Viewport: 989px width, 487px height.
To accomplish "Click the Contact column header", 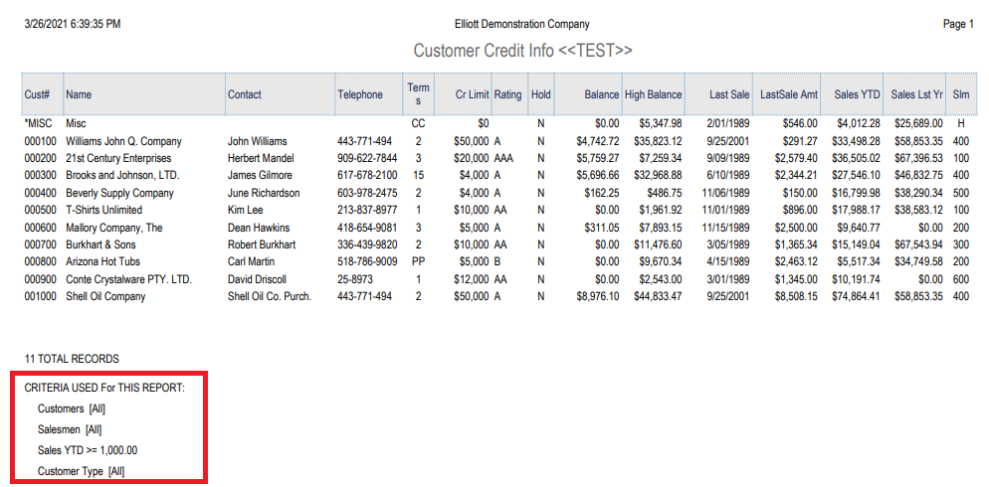I will [x=245, y=95].
